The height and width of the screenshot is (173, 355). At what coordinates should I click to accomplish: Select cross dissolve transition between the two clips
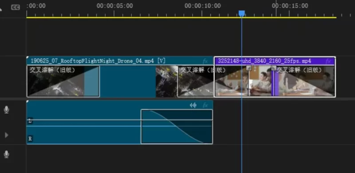pyautogui.click(x=213, y=81)
